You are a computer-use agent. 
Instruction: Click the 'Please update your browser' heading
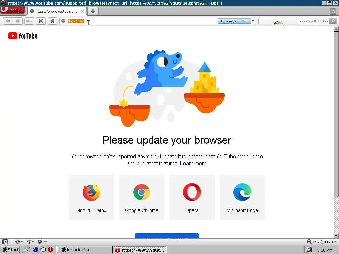pos(167,140)
